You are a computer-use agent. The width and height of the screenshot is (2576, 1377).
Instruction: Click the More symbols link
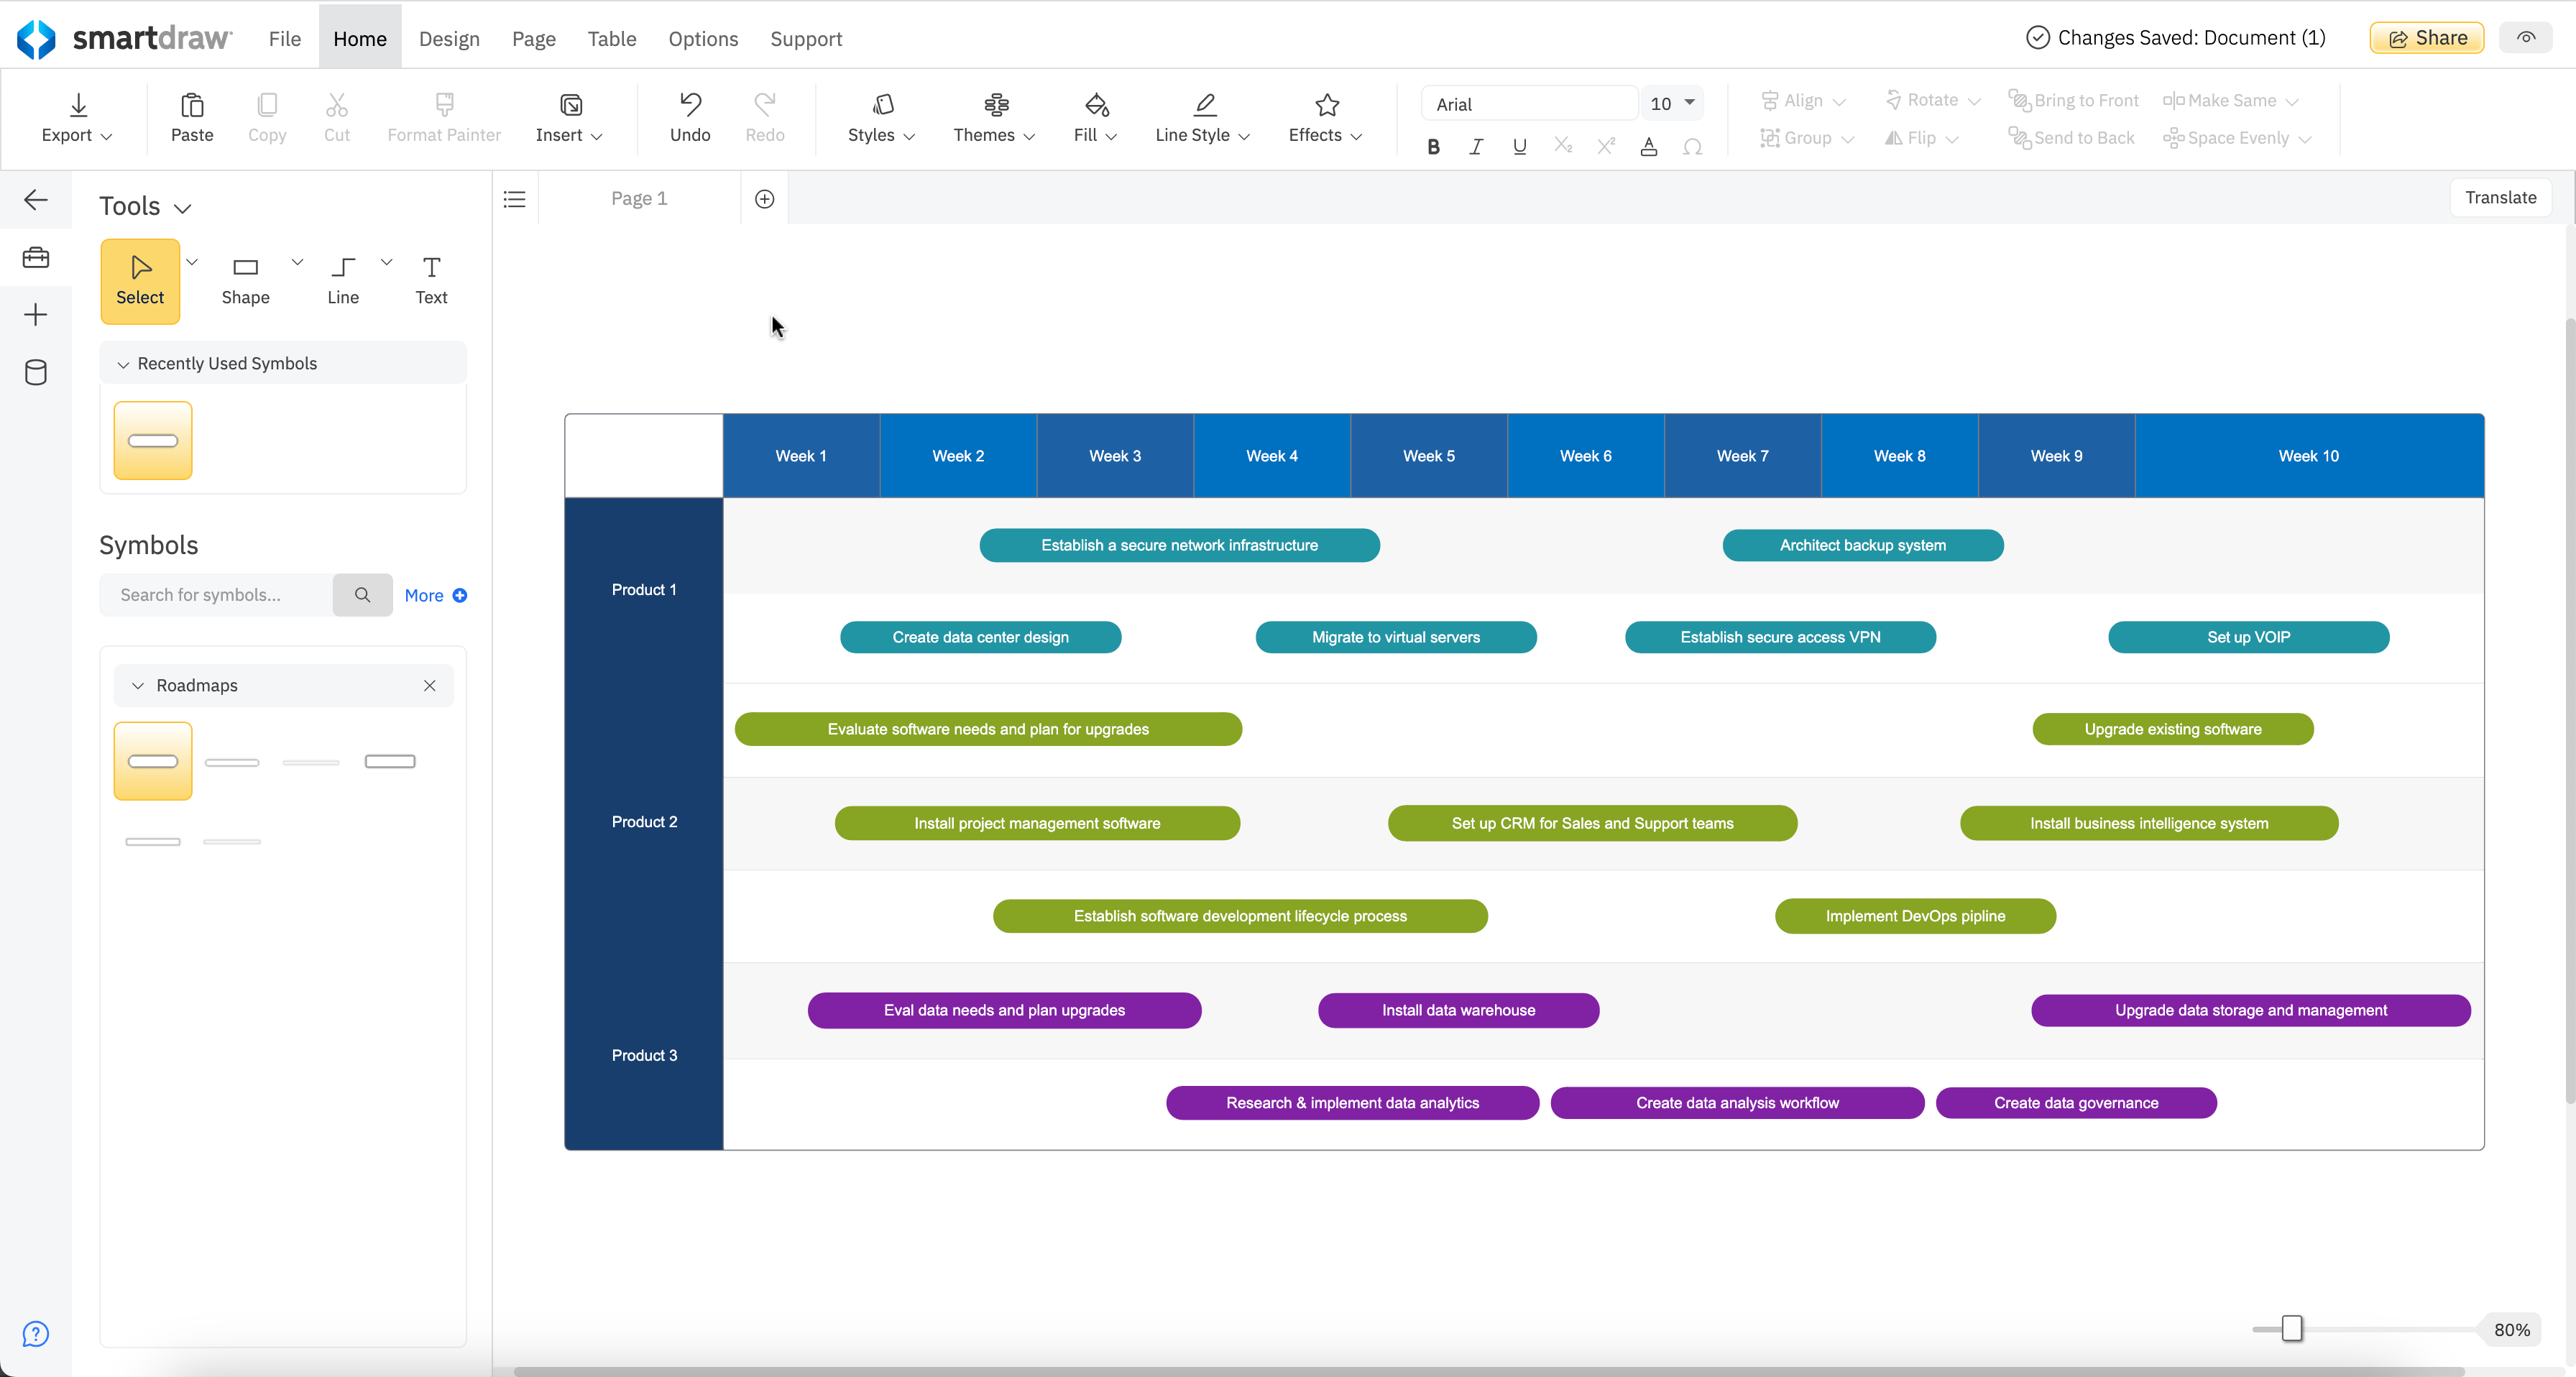(x=434, y=595)
